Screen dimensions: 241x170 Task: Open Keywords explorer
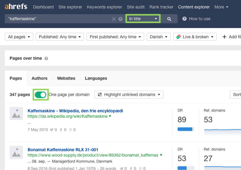pos(105,7)
